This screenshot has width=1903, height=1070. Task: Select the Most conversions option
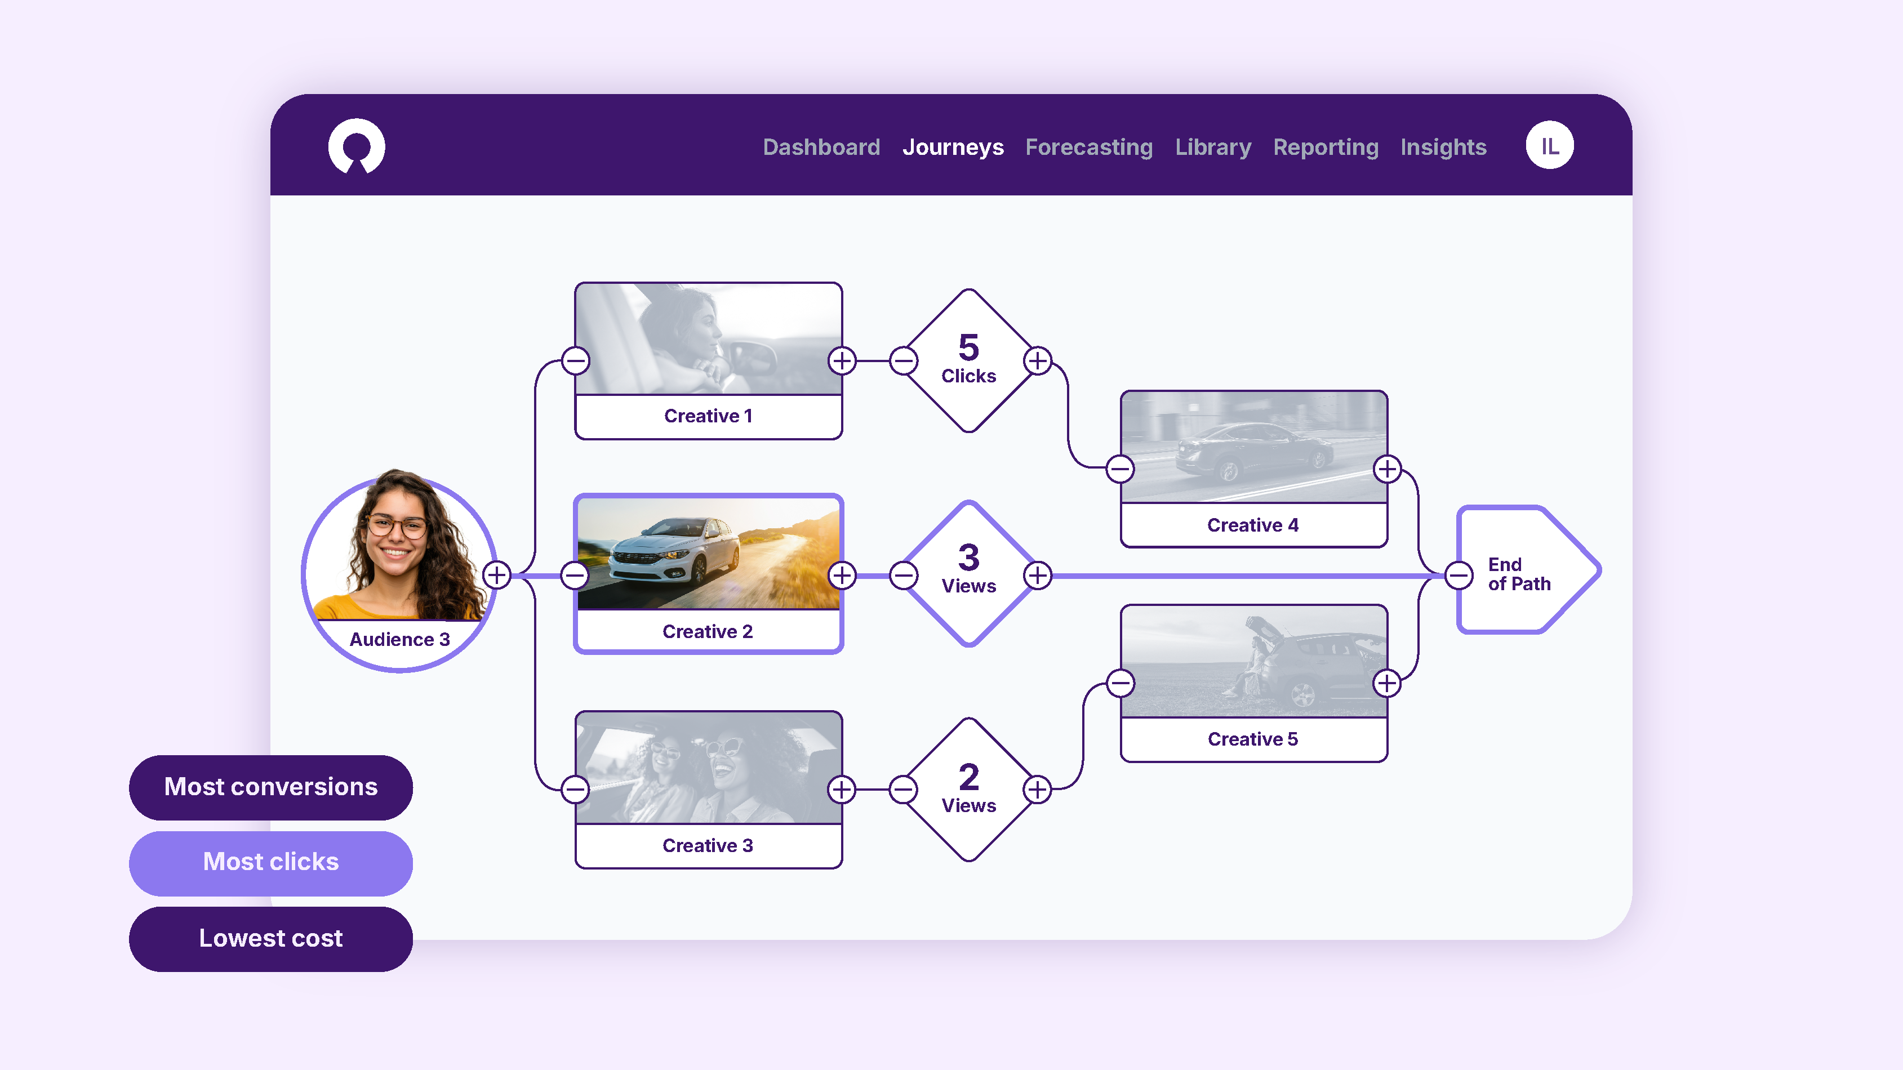click(270, 786)
